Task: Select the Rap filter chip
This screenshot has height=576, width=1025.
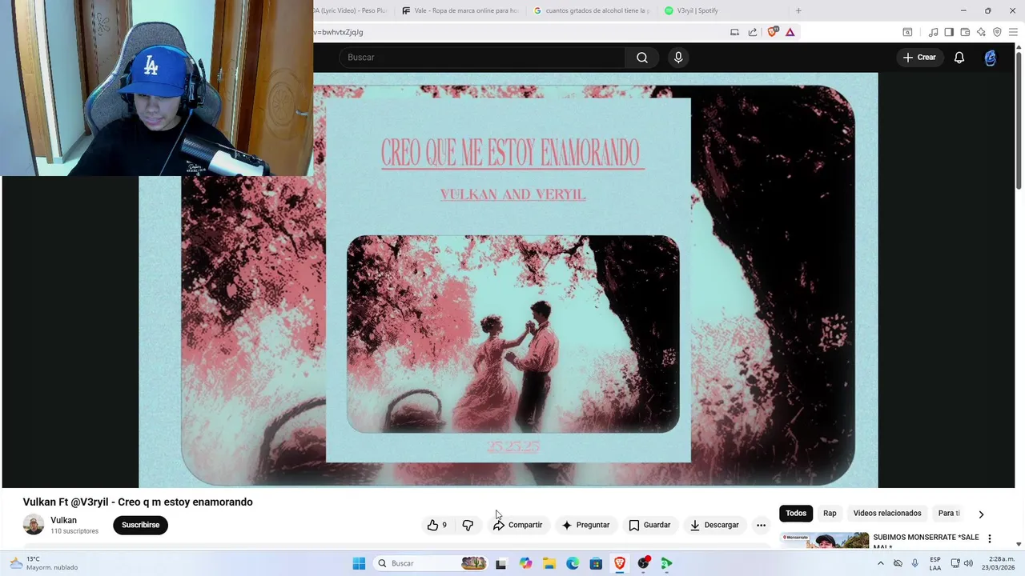Action: coord(830,514)
